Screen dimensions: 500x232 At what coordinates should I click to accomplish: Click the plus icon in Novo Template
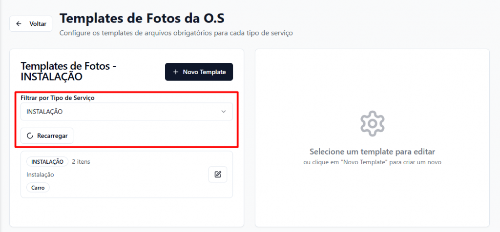coord(176,72)
